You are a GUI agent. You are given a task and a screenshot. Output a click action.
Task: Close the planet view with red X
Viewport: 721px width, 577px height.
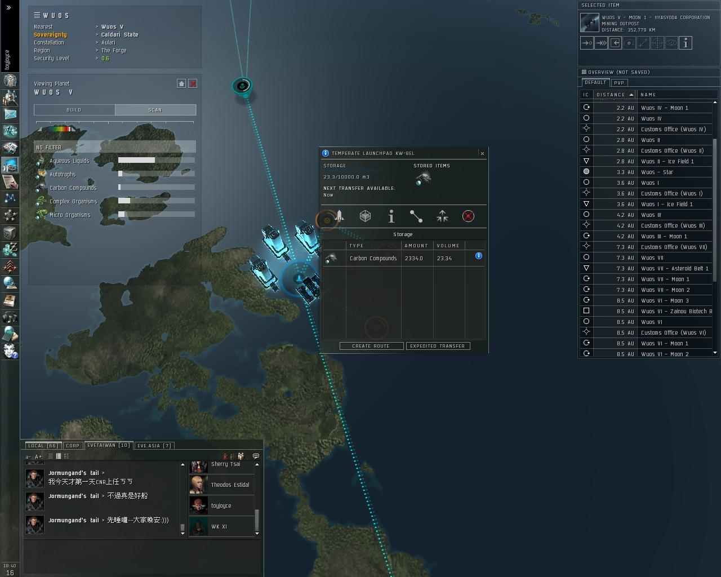(x=193, y=83)
